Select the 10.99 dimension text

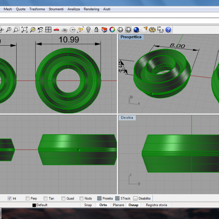pyautogui.click(x=69, y=40)
